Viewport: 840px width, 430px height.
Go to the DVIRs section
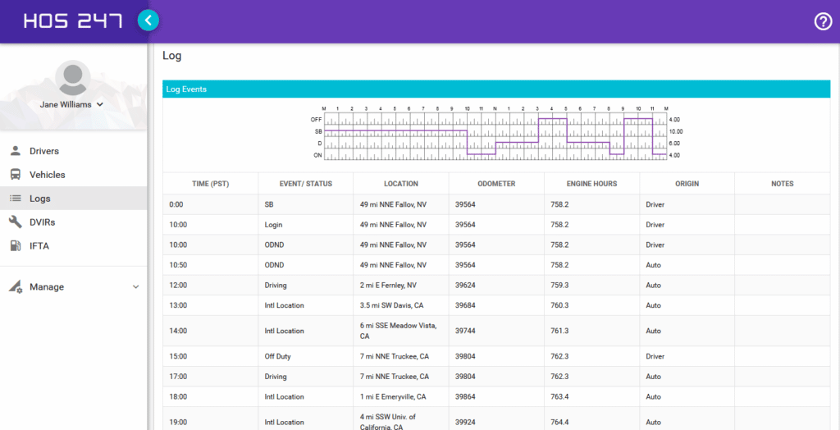pyautogui.click(x=42, y=222)
